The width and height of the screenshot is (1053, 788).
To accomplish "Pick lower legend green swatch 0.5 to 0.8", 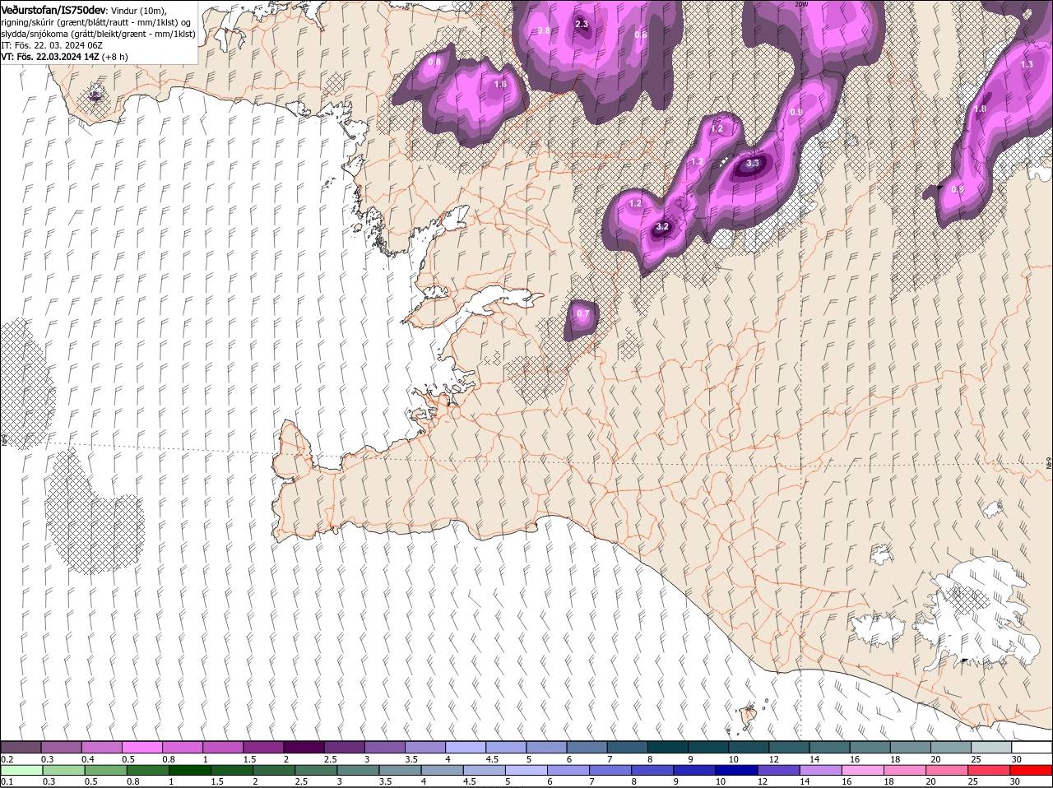I will (x=106, y=770).
